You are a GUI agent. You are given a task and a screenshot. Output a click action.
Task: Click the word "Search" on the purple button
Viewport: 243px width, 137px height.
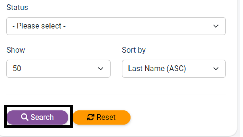pos(42,117)
